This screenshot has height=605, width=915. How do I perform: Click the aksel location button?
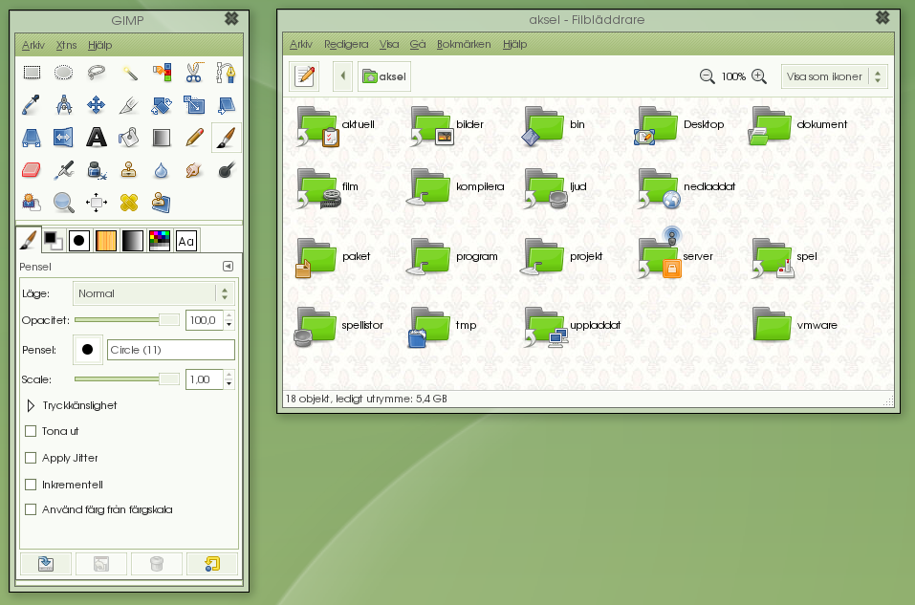(x=384, y=76)
